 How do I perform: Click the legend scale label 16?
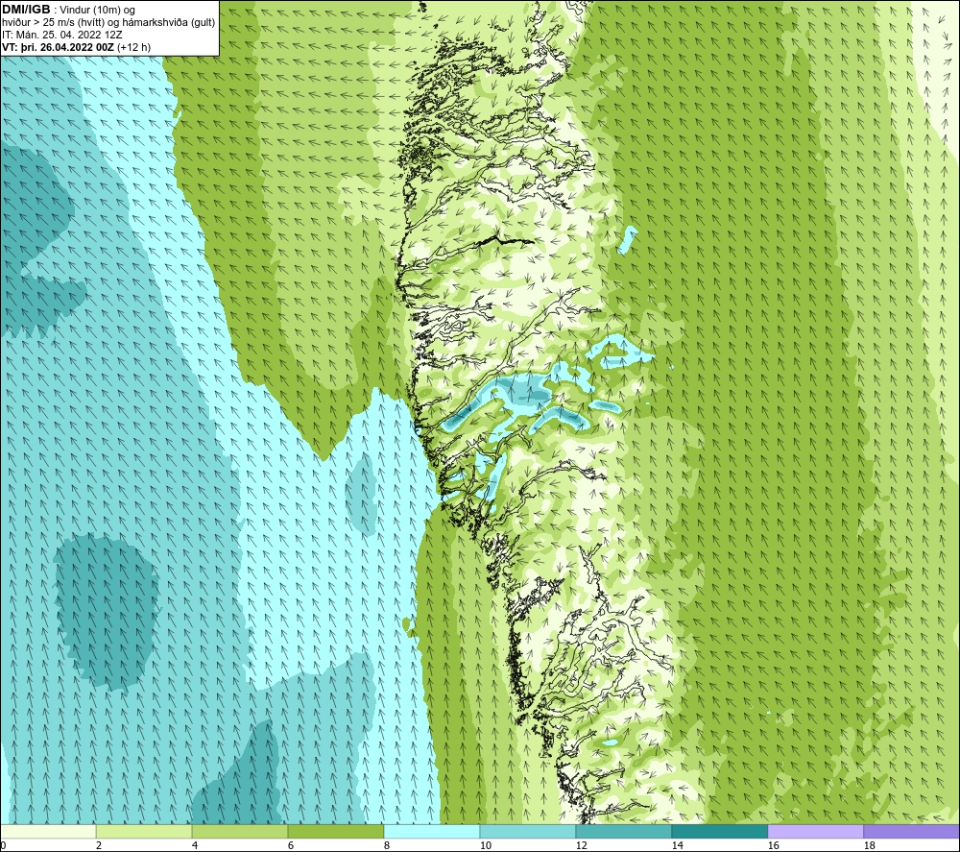point(773,845)
